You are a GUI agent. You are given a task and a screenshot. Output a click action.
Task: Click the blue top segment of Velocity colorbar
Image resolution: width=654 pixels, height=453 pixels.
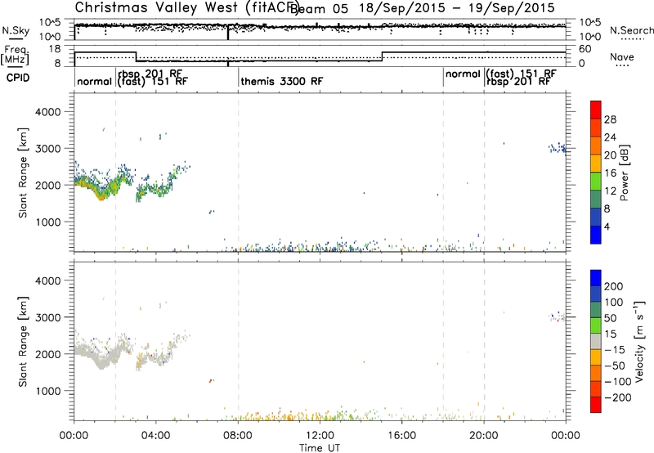click(x=596, y=278)
